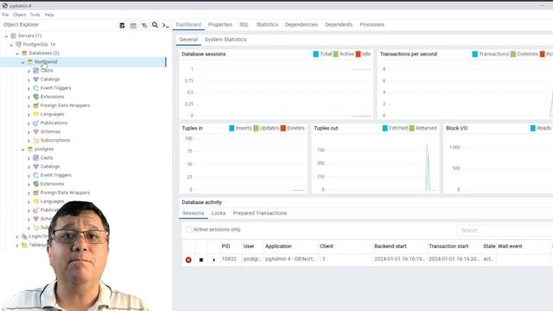This screenshot has height=311, width=553.
Task: Open the Locks tab in Database activity
Action: coord(219,213)
